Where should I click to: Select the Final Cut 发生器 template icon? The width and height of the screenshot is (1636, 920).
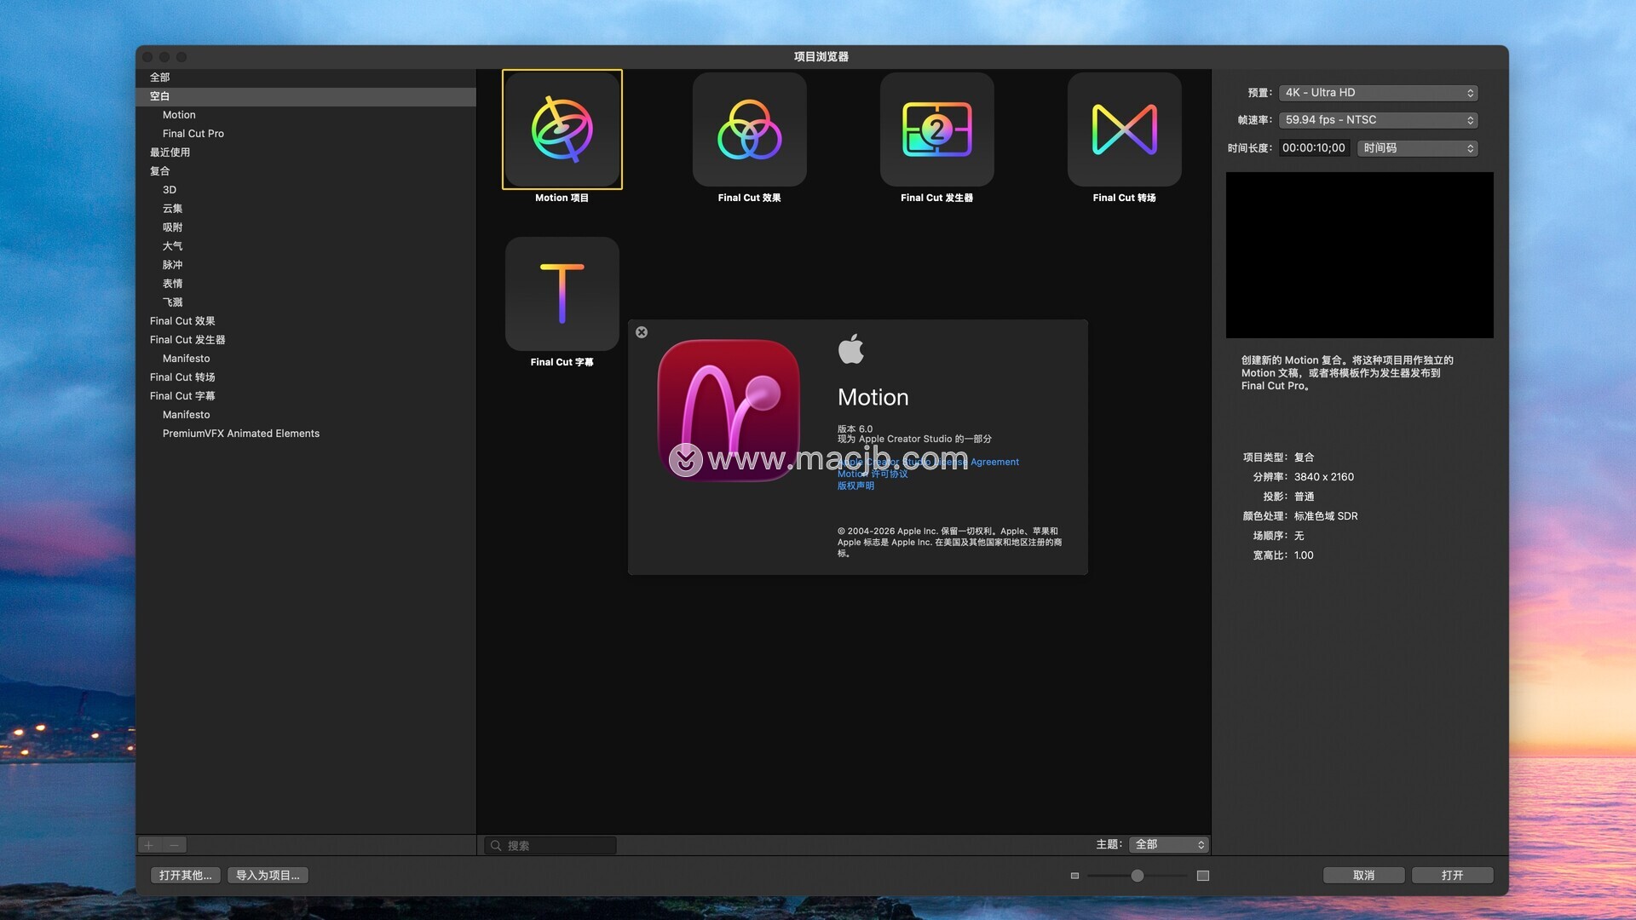pos(936,129)
